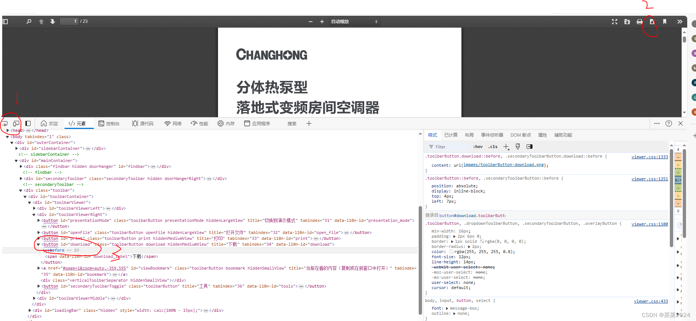The width and height of the screenshot is (696, 321).
Task: Open the 性能 tab
Action: click(200, 124)
